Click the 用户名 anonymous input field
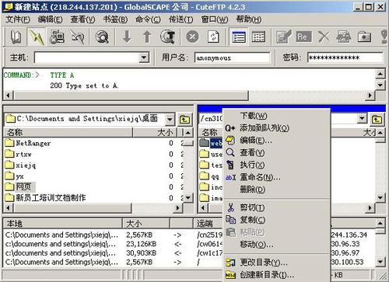 point(233,57)
